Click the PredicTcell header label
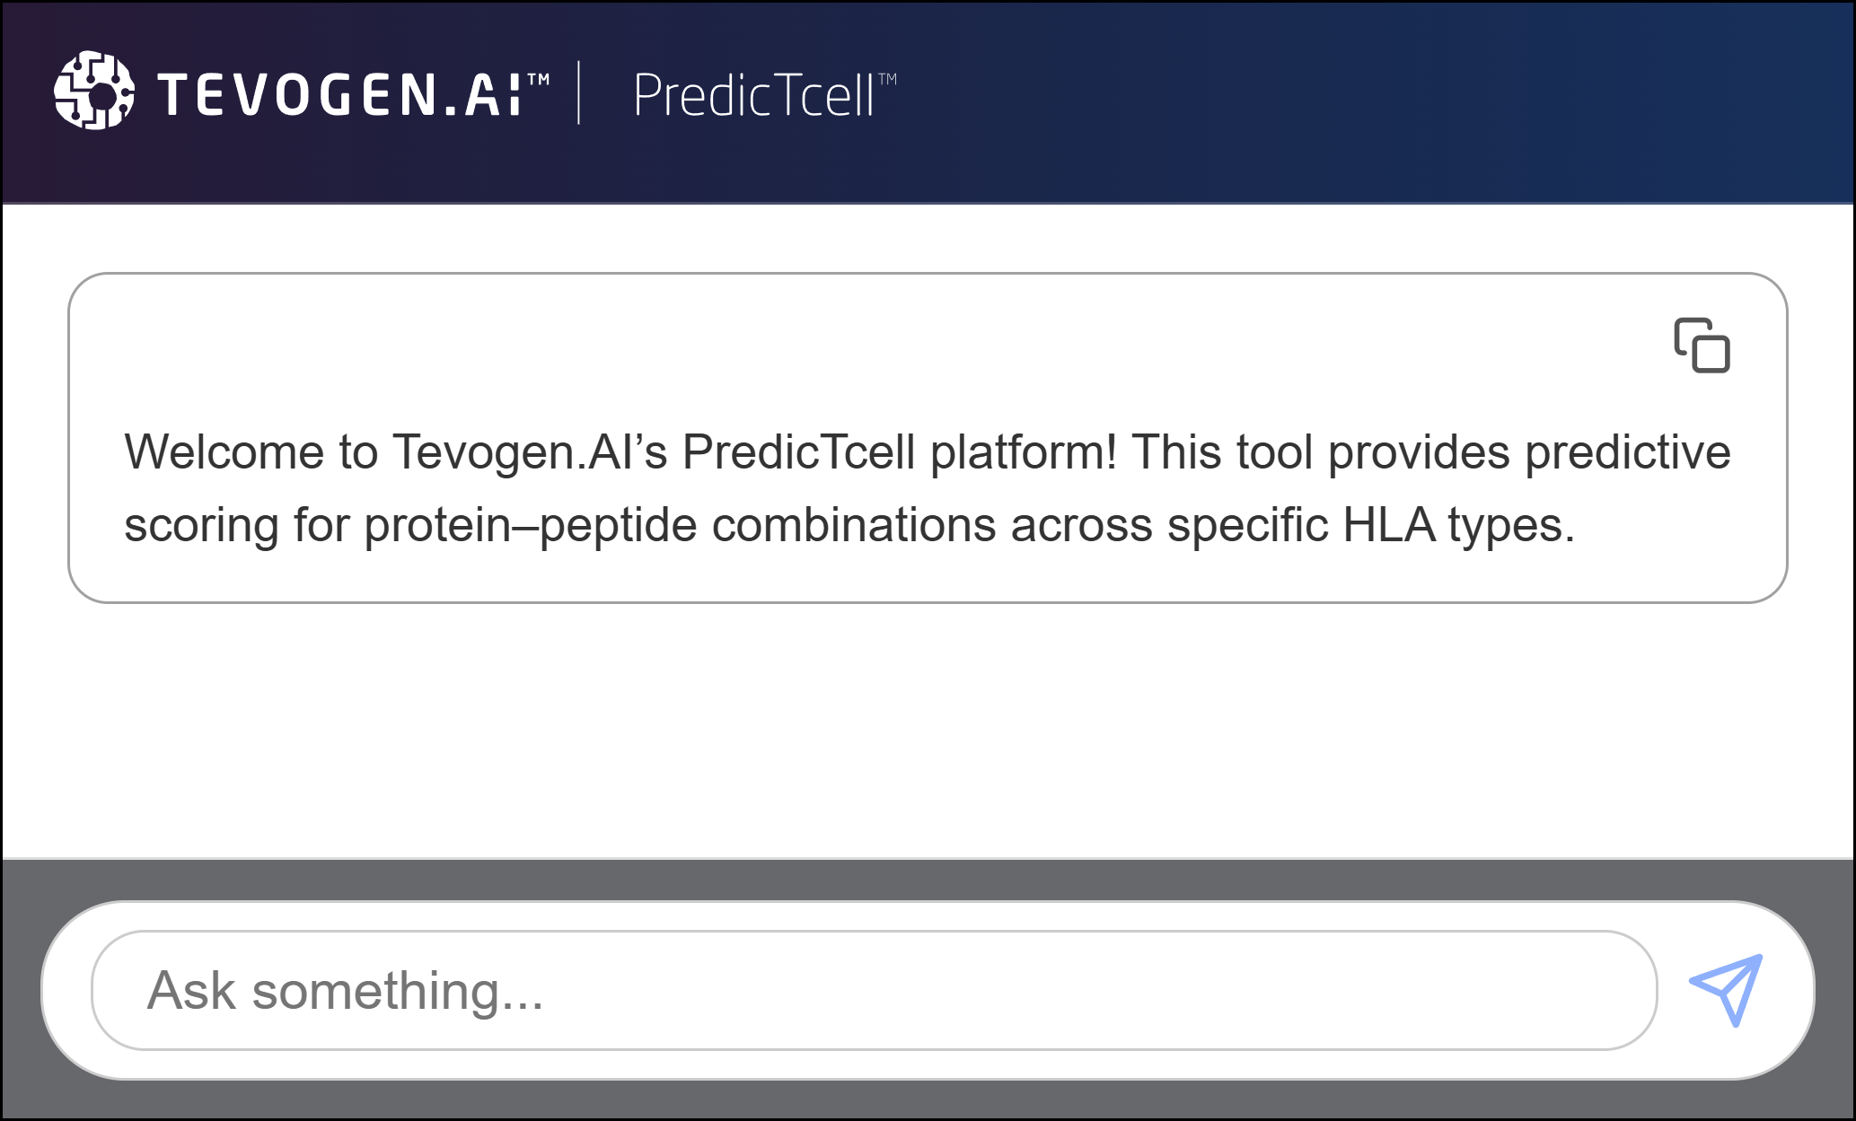 (x=761, y=91)
